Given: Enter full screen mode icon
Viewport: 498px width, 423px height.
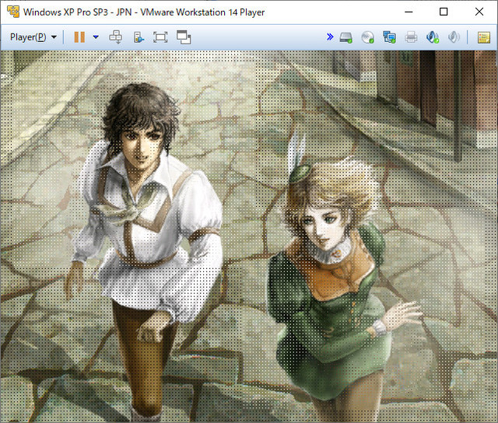Looking at the screenshot, I should tap(160, 37).
